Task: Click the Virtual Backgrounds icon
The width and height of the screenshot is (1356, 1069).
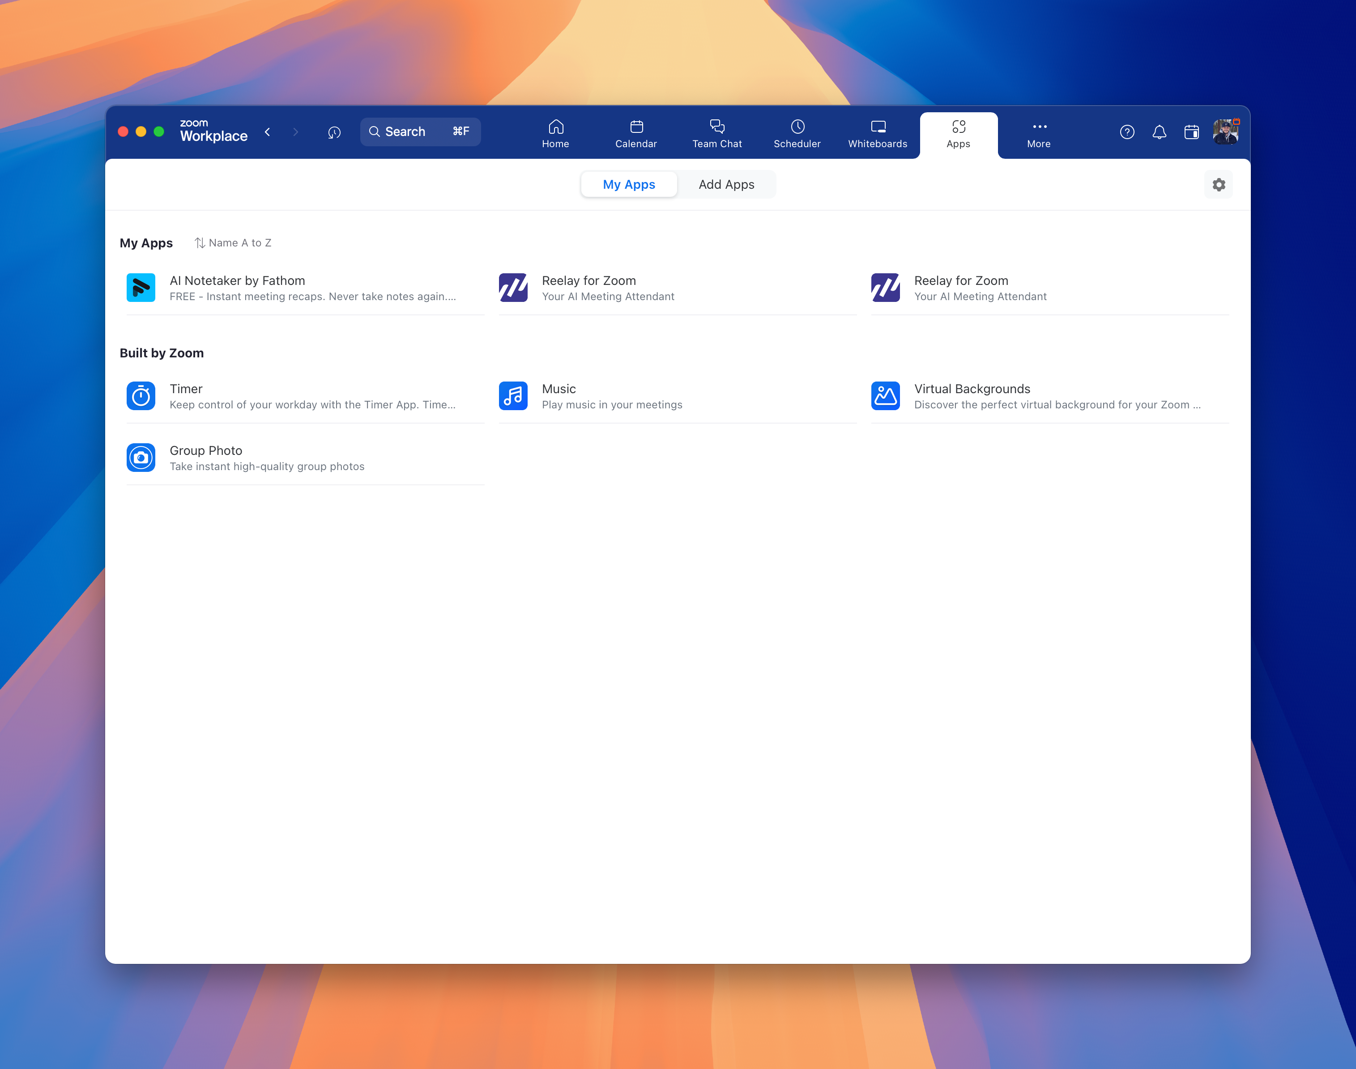Action: (x=885, y=396)
